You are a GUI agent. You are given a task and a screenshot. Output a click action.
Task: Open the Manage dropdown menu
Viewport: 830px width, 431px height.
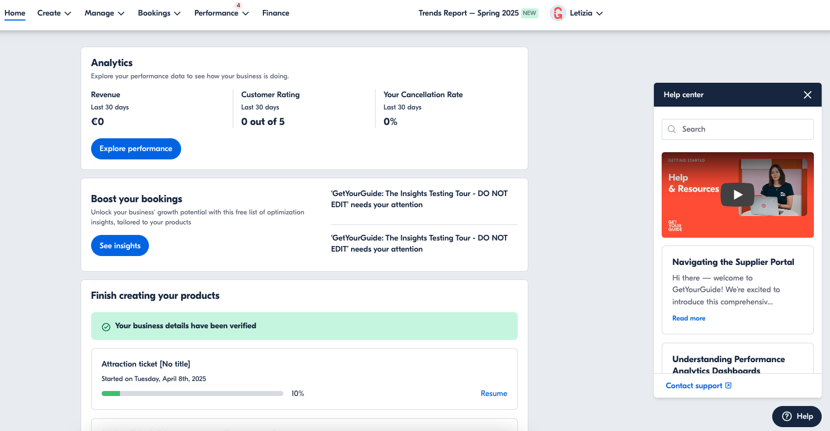(104, 13)
